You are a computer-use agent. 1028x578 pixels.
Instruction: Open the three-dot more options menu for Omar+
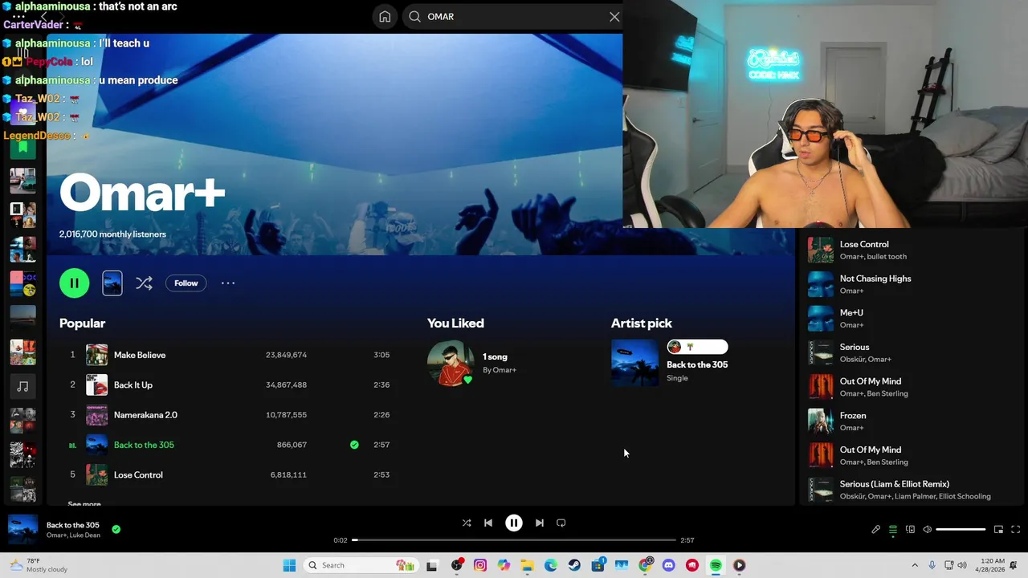pyautogui.click(x=228, y=283)
